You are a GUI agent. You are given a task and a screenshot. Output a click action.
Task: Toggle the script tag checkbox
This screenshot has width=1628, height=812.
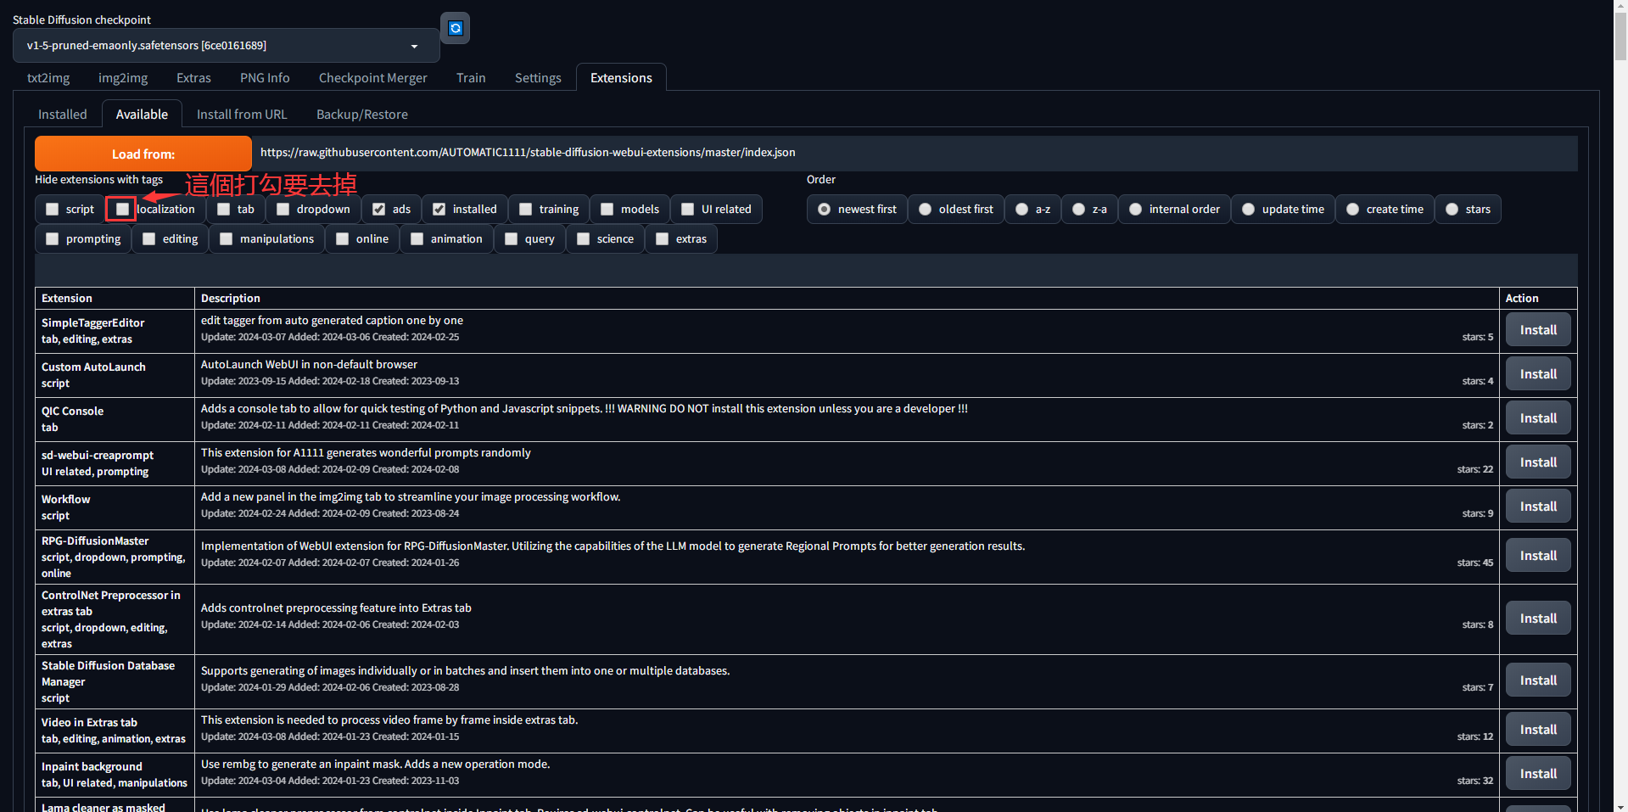click(x=53, y=209)
